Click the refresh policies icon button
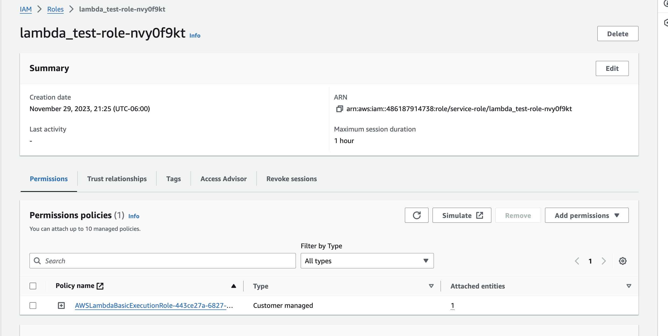This screenshot has height=336, width=668. [x=416, y=215]
